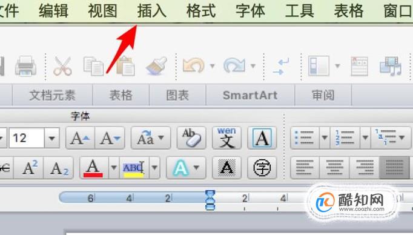
Task: Click the Phonetic Guide wen icon
Action: [x=226, y=137]
